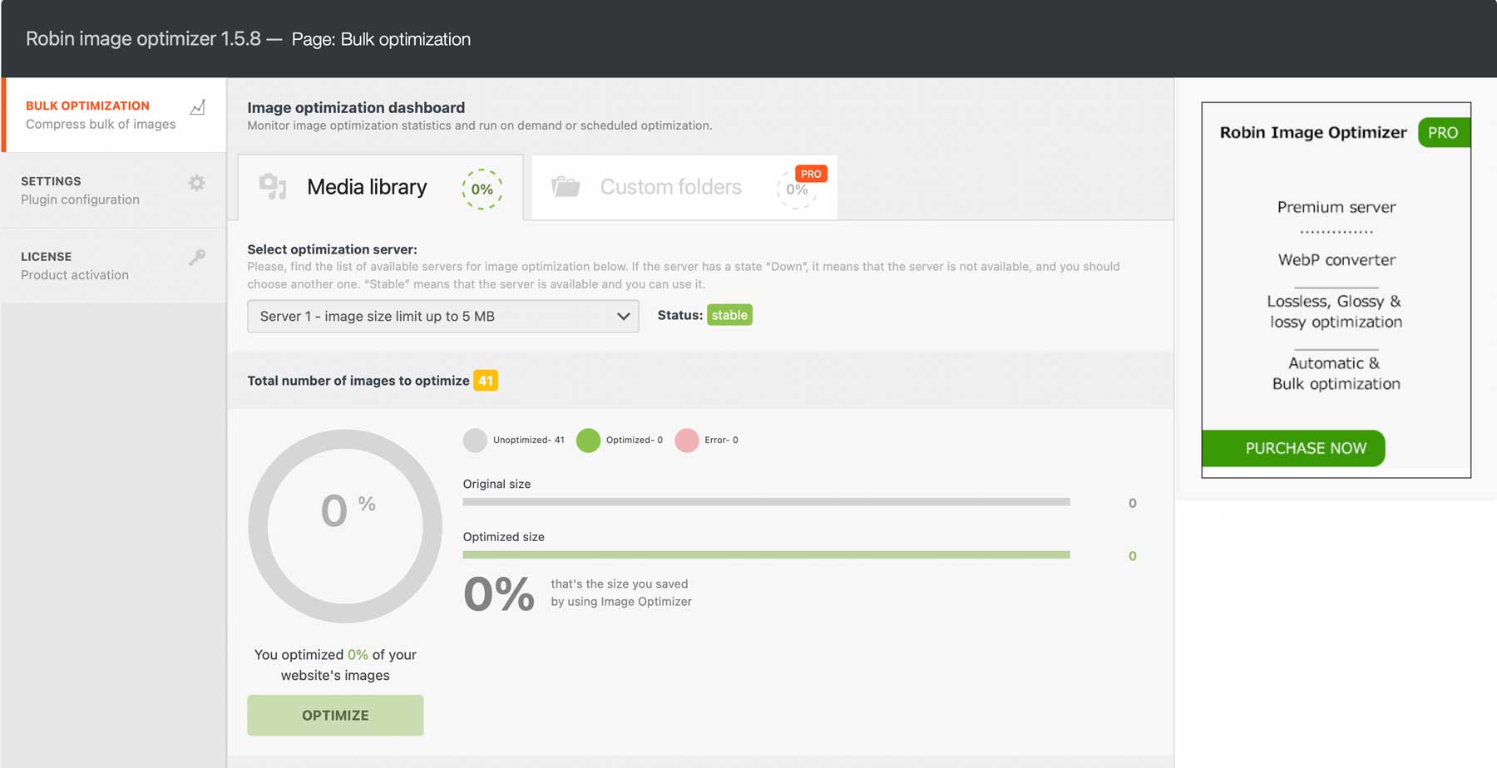Click PURCHASE NOW for the PRO version
1497x768 pixels.
(1293, 448)
